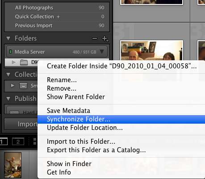Open the Media Server volume dropdown arrow
205x179 pixels.
[102, 52]
